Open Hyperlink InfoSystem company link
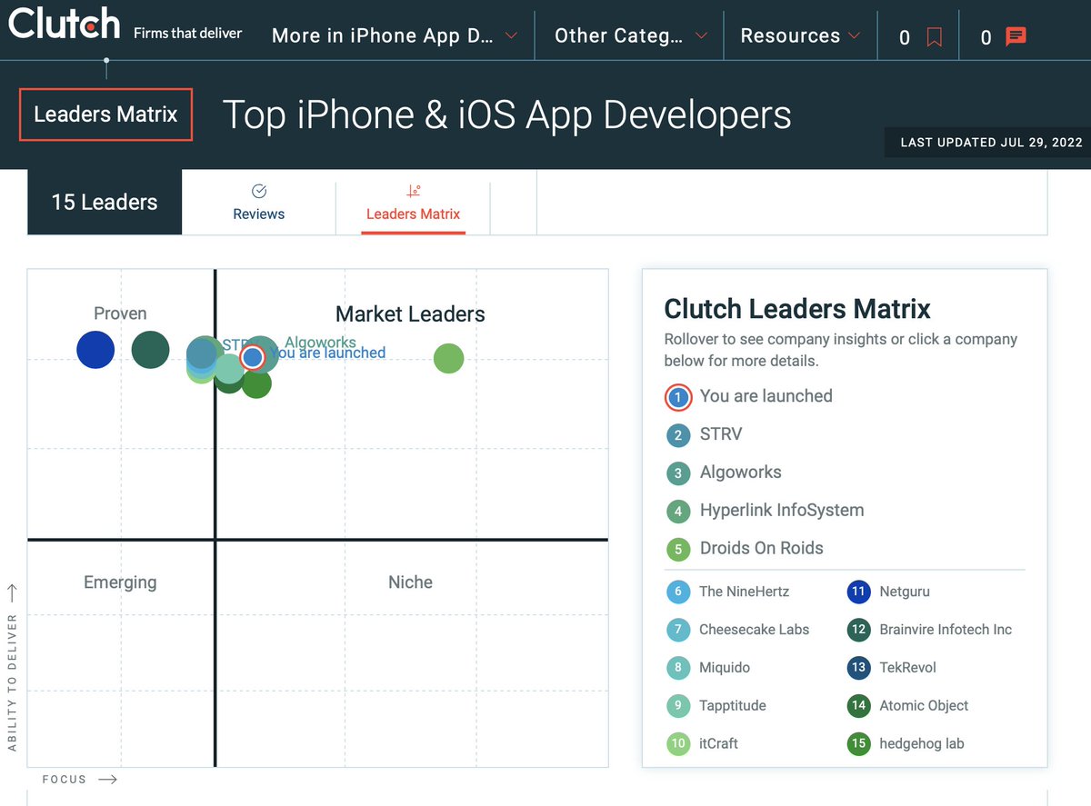This screenshot has width=1091, height=806. [x=782, y=511]
